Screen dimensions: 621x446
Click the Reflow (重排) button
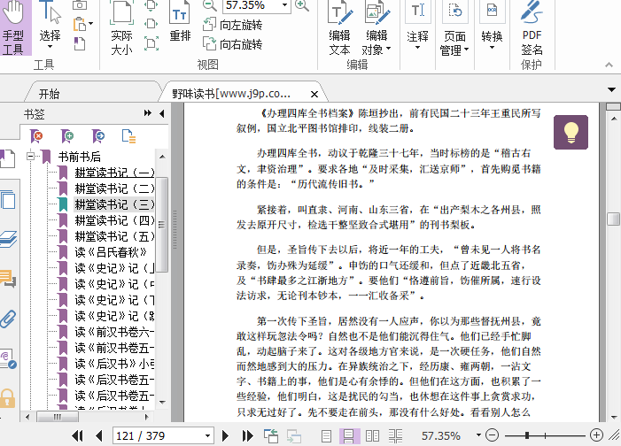[180, 22]
